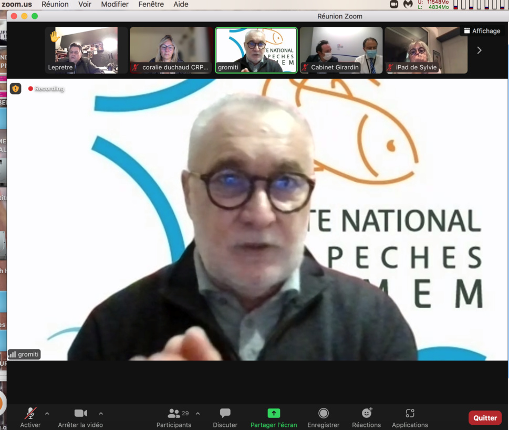Viewport: 509px width, 430px height.
Task: Select Lepretre's video thumbnail with raised hand
Action: click(x=81, y=50)
